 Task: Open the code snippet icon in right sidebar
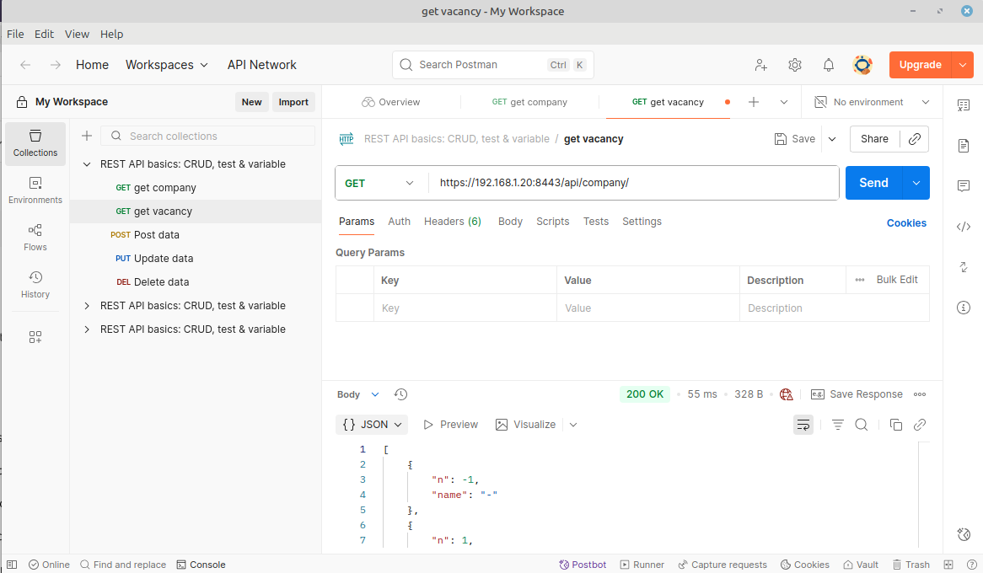click(x=964, y=227)
